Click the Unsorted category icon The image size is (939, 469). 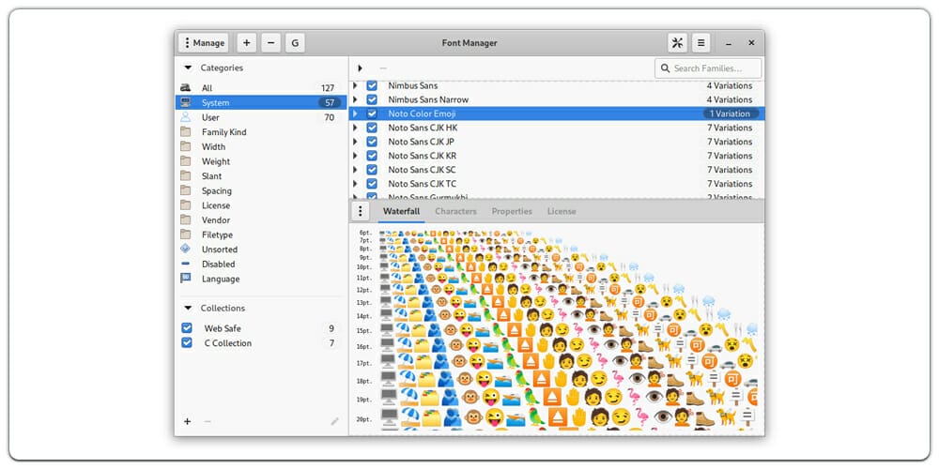(186, 249)
